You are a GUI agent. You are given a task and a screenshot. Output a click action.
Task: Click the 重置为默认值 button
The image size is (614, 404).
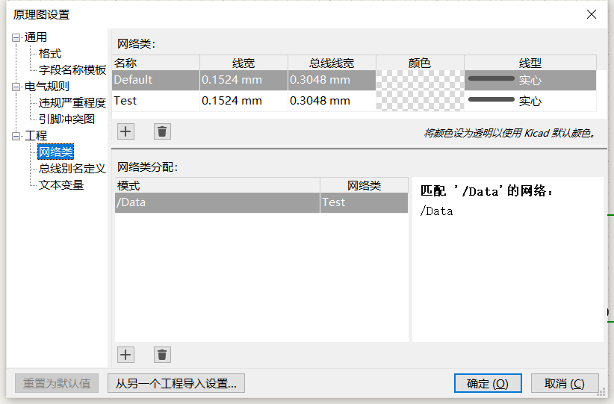point(57,383)
